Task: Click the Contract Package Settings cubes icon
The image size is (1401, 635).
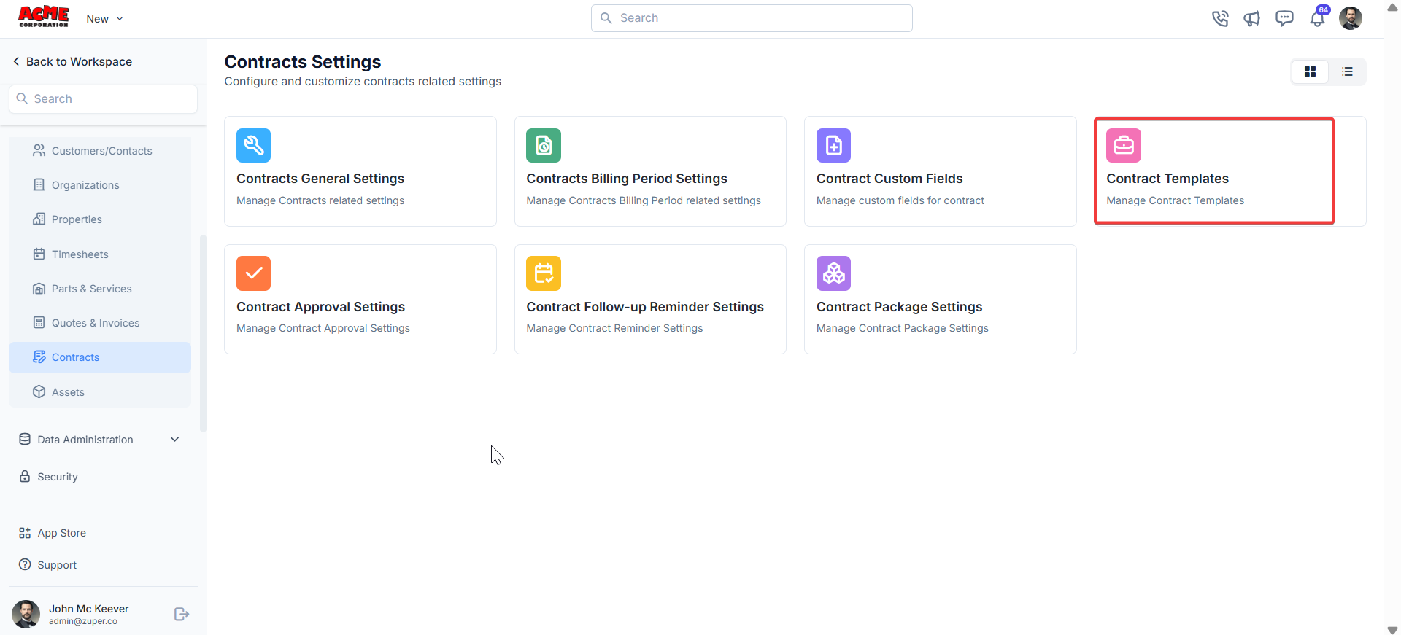Action: tap(834, 273)
